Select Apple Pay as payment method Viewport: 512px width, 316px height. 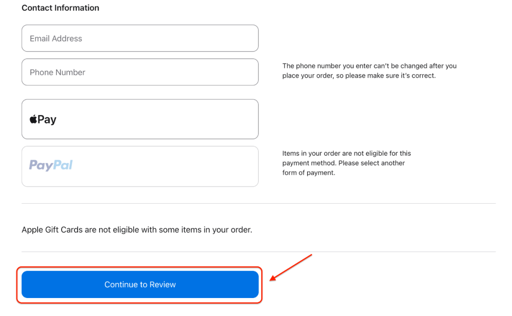click(x=140, y=119)
